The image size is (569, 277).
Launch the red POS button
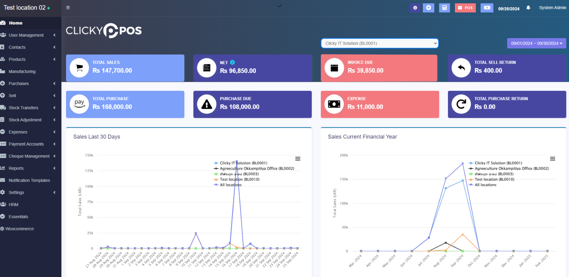(x=465, y=8)
